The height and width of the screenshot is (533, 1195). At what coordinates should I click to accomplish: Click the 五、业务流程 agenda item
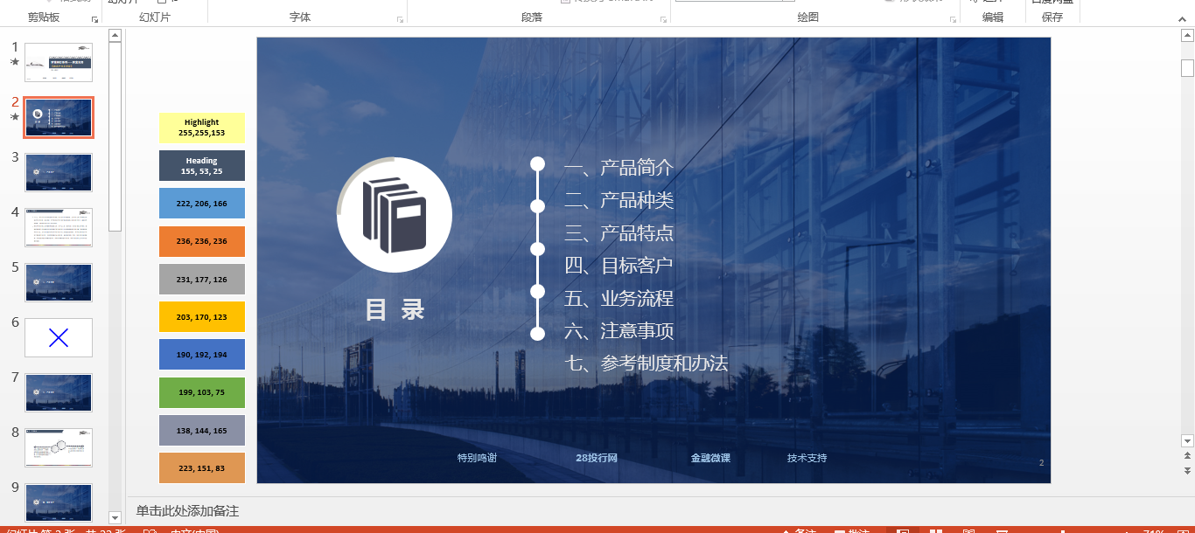[619, 299]
